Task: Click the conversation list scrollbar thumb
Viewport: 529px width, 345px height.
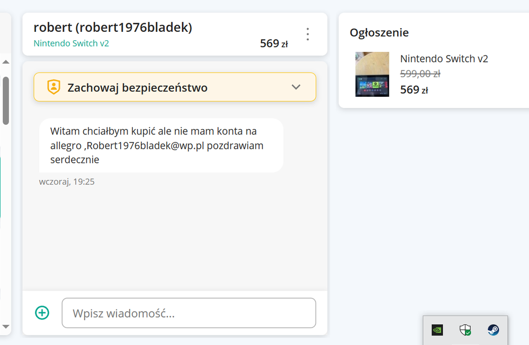Action: pos(6,101)
